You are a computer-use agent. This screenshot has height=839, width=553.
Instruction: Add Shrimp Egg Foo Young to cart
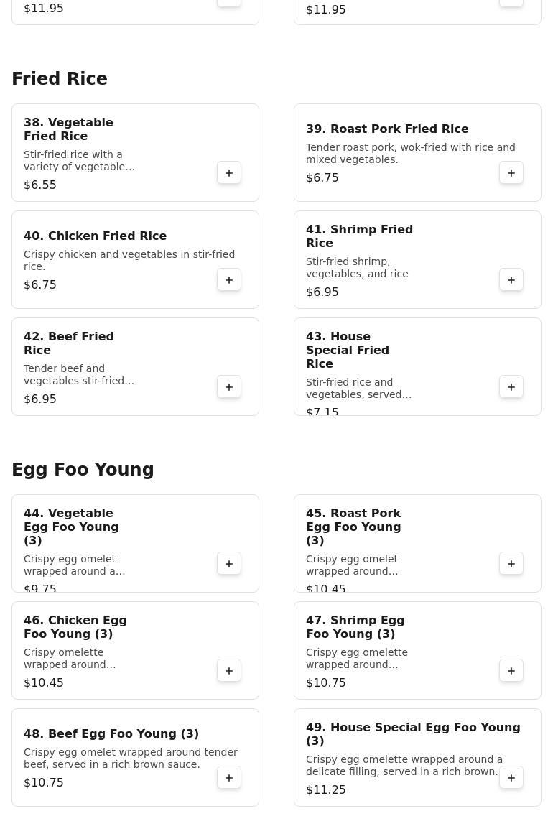point(511,671)
